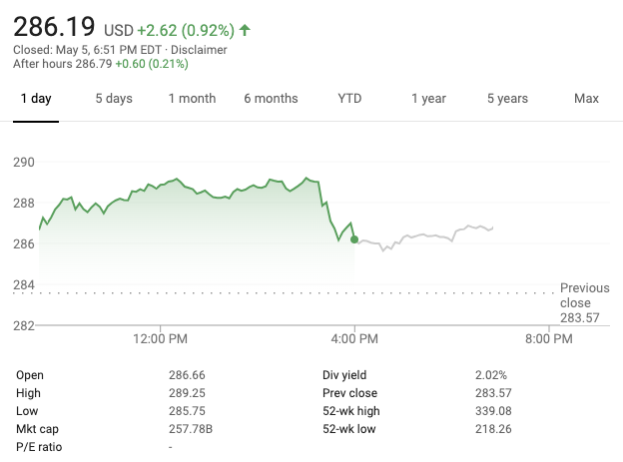Click the 4:00 PM axis label

(354, 339)
